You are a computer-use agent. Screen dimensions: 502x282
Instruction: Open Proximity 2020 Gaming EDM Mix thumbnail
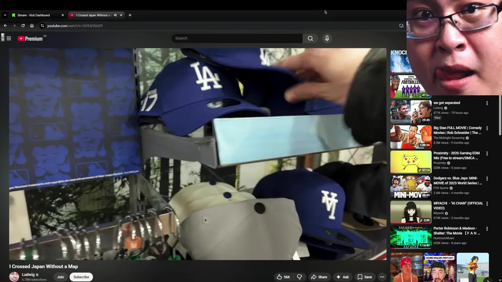[x=411, y=162]
